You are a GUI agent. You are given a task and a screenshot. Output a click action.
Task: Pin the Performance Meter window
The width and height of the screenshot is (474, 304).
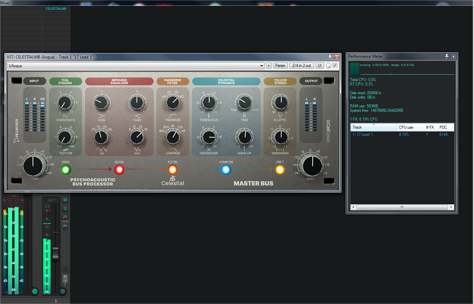447,56
